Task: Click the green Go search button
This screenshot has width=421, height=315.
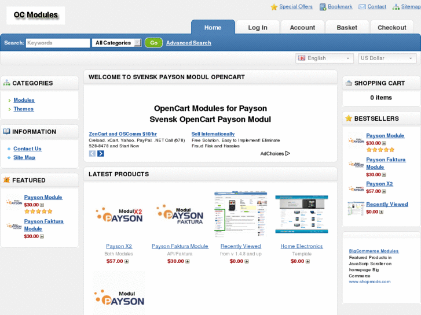Action: pyautogui.click(x=153, y=43)
